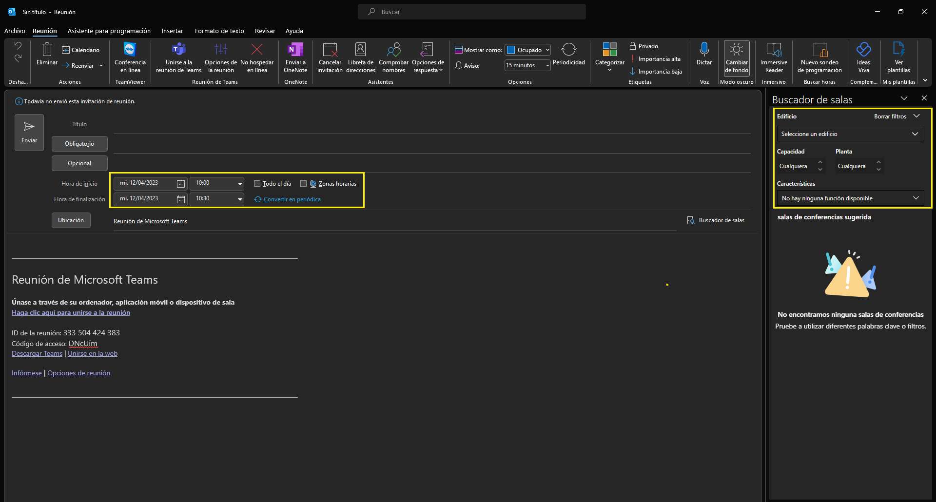
Task: Set Importancia baja flag
Action: (x=656, y=71)
